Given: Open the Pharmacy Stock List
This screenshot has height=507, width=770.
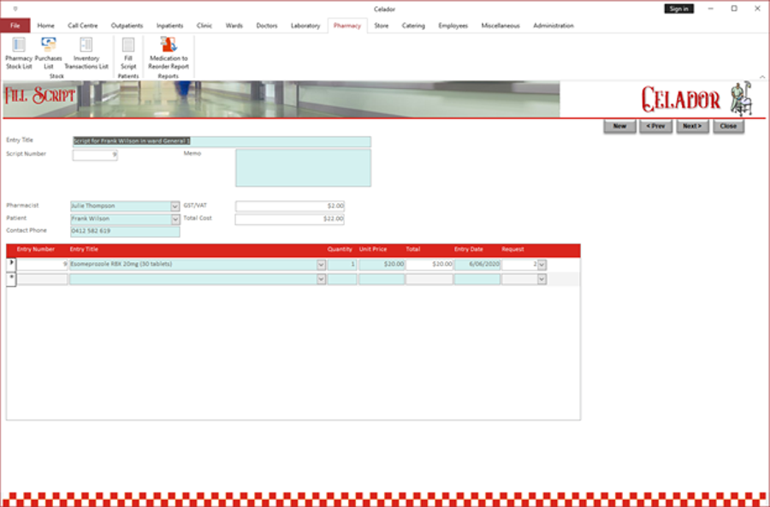Looking at the screenshot, I should tap(19, 53).
